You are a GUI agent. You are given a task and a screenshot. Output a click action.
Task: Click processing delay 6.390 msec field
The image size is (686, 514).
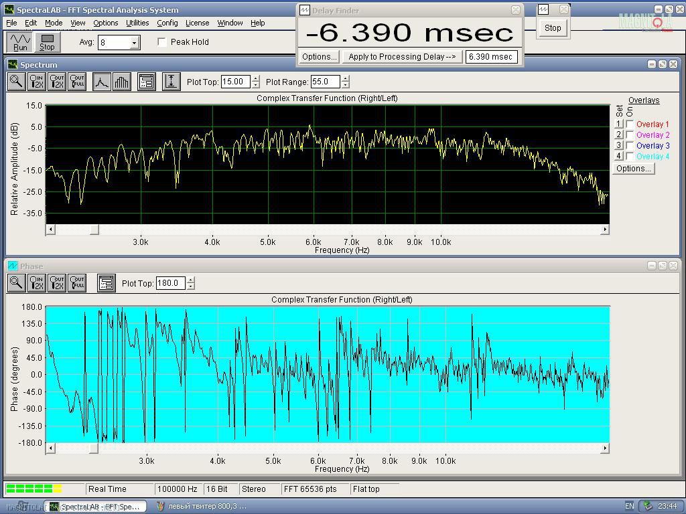492,57
